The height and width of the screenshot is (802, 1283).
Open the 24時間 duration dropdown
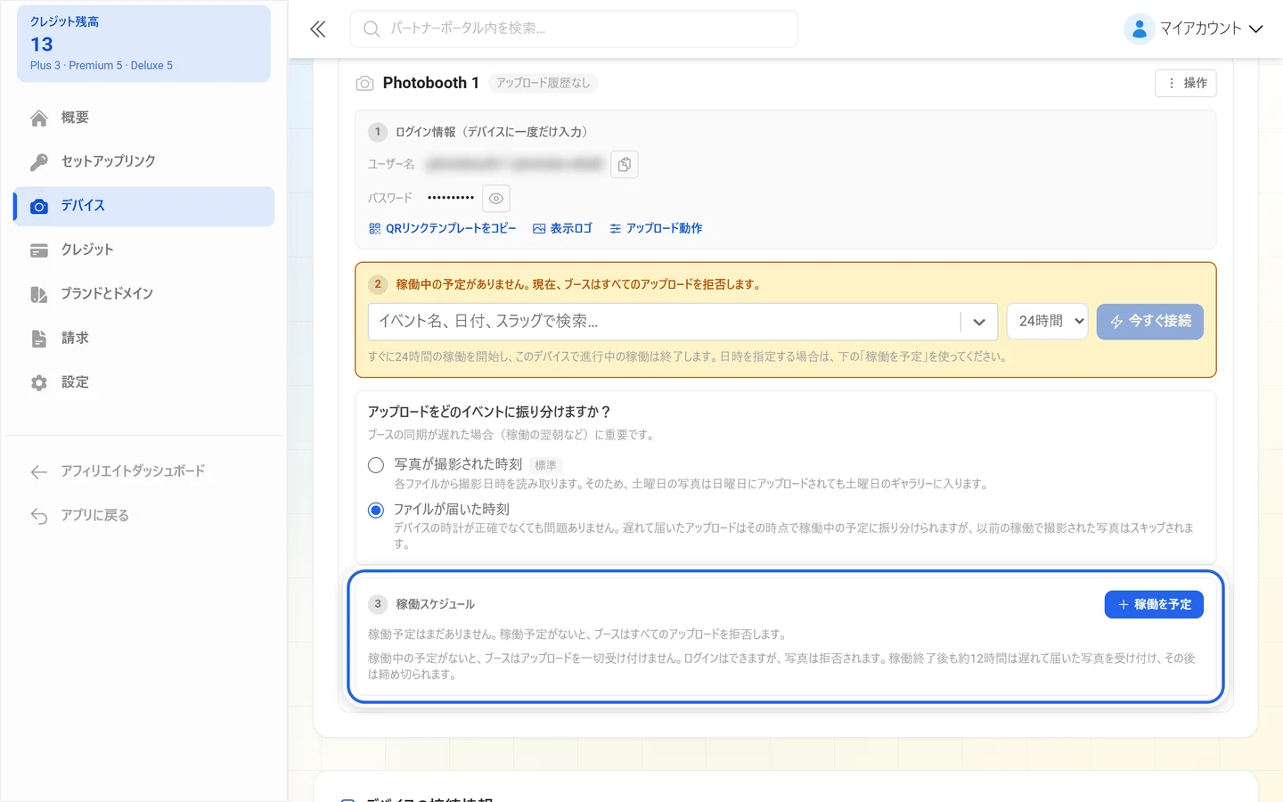point(1048,321)
